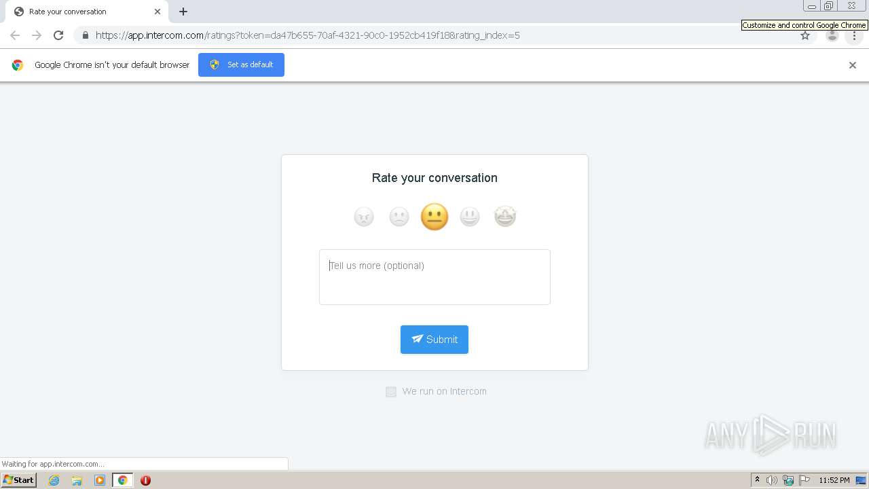869x489 pixels.
Task: Click the Chrome logo in the notification bar
Action: [18, 65]
